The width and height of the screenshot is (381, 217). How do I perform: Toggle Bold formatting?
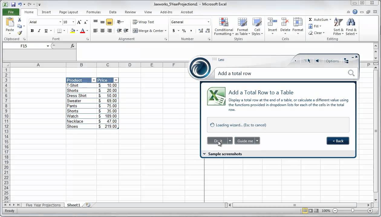(x=32, y=31)
